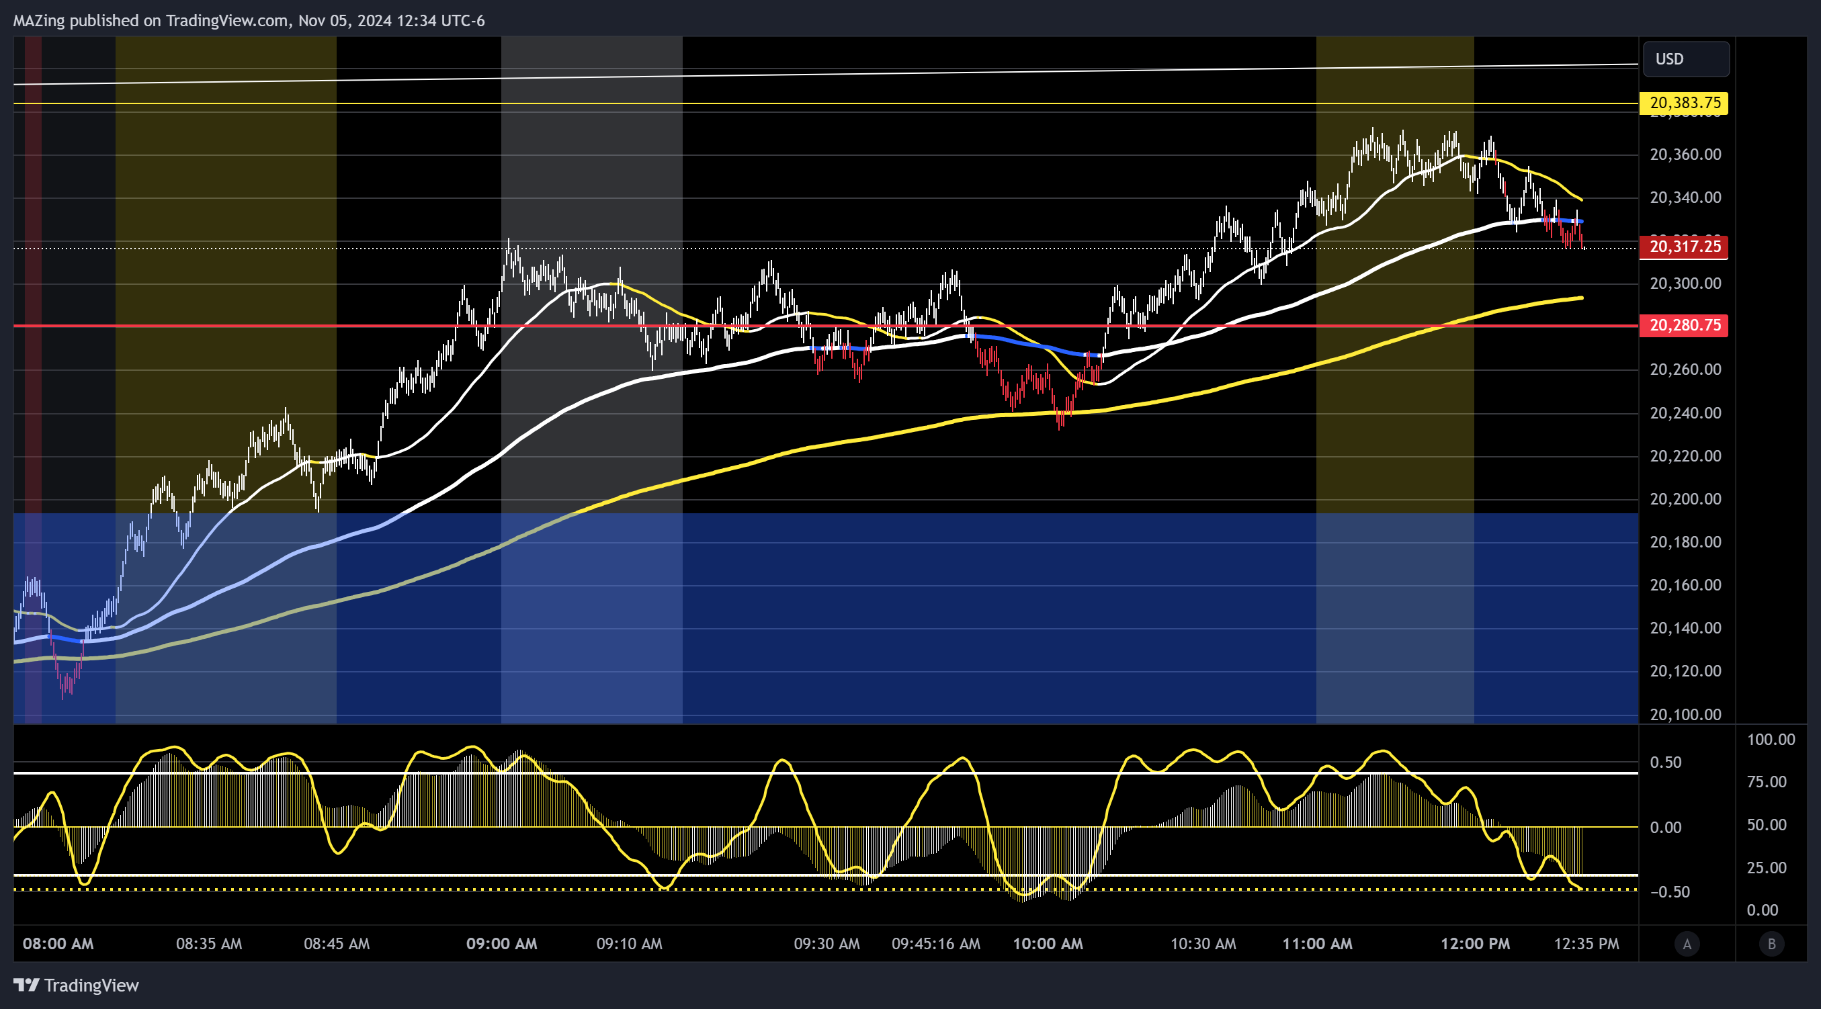Click the oscillator -0.50 scale label
Image resolution: width=1821 pixels, height=1009 pixels.
click(1668, 891)
